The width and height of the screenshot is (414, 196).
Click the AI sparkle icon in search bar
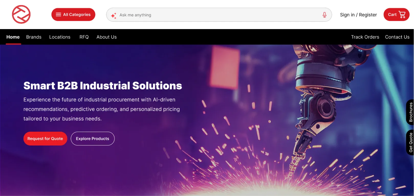click(114, 16)
